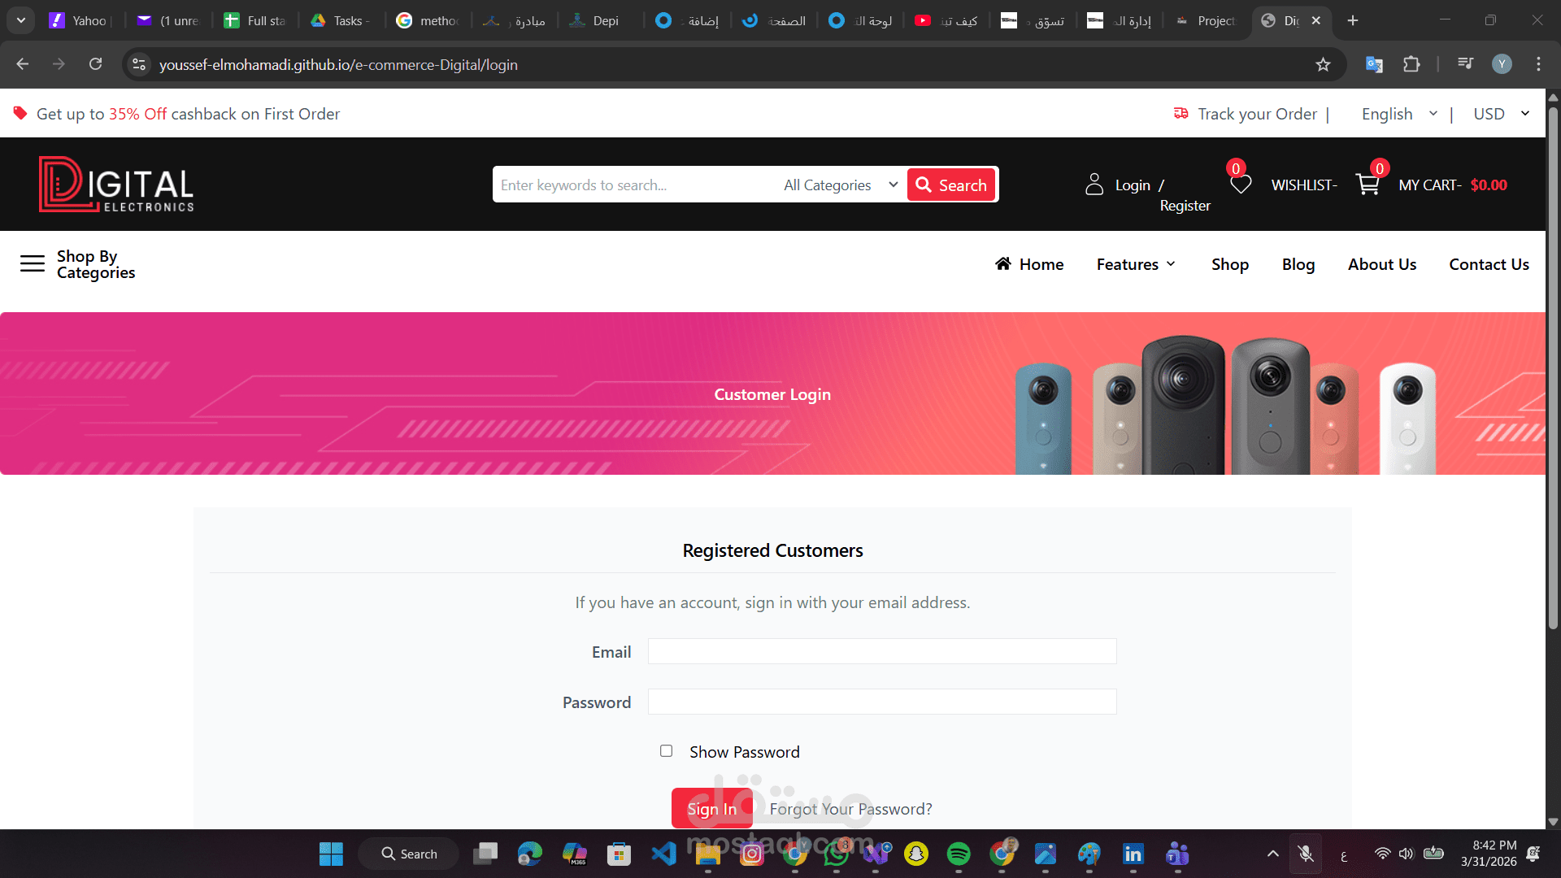Expand the USD currency selector
Screen dimensions: 1561x878
coord(1502,114)
